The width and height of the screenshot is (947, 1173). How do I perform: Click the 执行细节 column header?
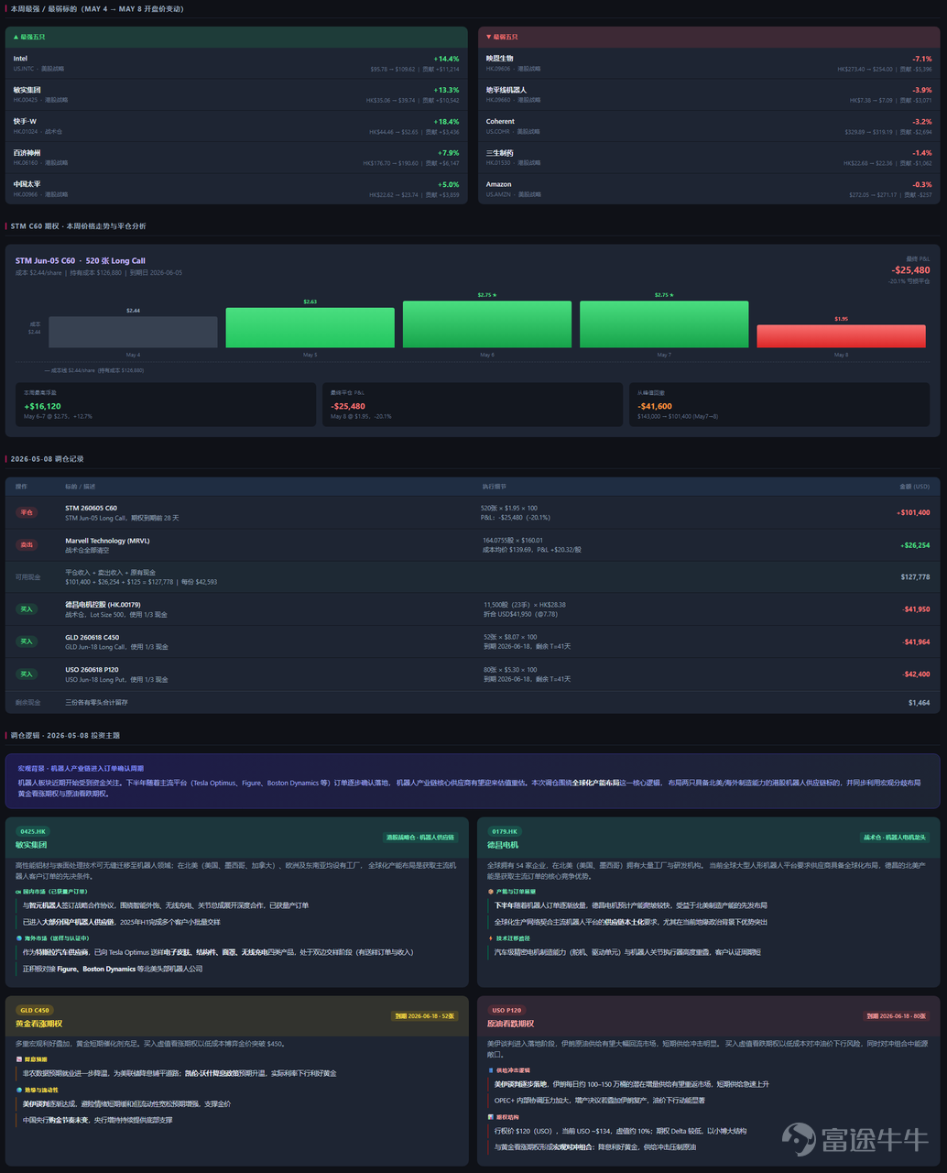click(x=495, y=487)
